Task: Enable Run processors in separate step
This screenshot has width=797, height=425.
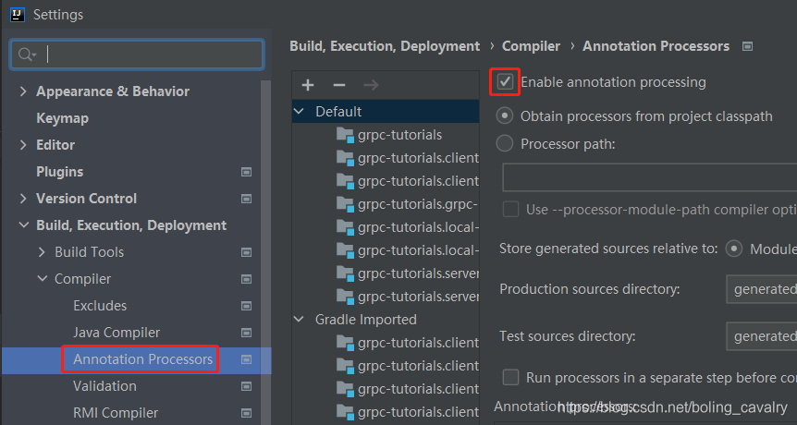Action: [x=510, y=377]
